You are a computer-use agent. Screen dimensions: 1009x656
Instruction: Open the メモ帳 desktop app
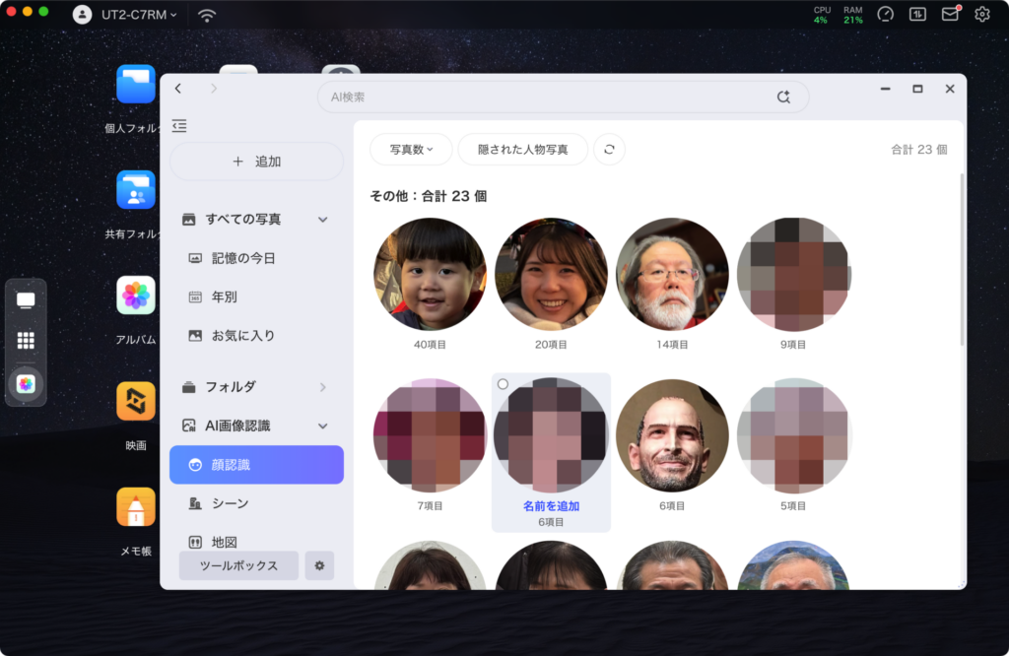click(x=136, y=507)
